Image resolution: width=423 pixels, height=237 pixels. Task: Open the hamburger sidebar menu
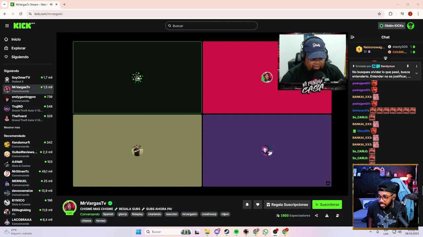7,26
